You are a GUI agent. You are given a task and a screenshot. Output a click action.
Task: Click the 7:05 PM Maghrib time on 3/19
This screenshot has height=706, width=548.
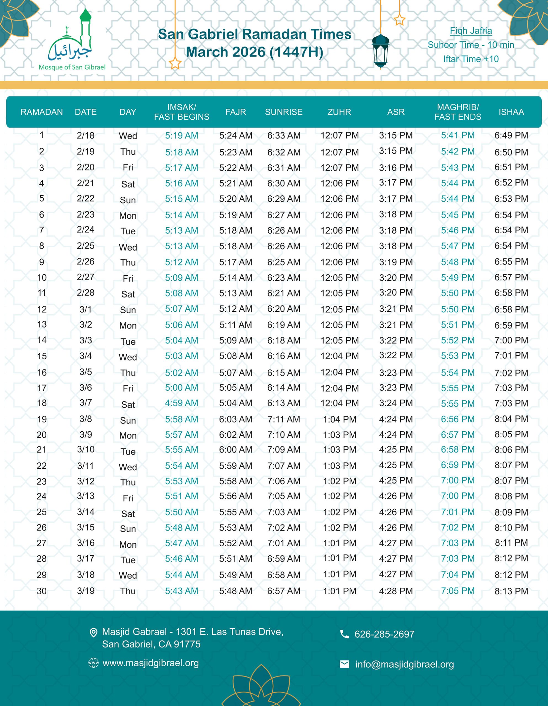click(458, 591)
